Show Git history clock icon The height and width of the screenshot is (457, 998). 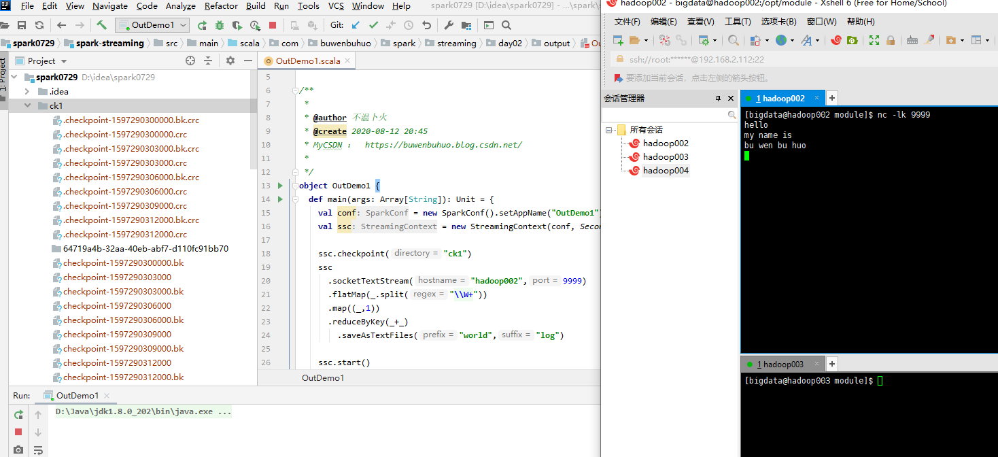pos(409,25)
